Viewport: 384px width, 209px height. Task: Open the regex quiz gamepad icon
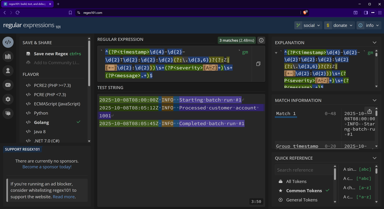click(x=8, y=85)
